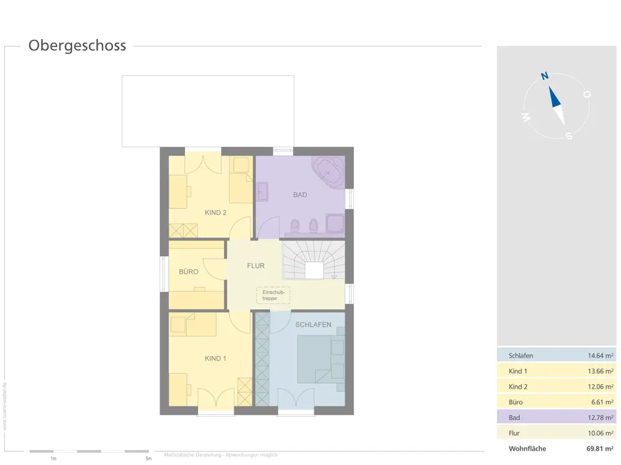This screenshot has width=621, height=465.
Task: Click the Kind 1 legend row
Action: [x=557, y=371]
